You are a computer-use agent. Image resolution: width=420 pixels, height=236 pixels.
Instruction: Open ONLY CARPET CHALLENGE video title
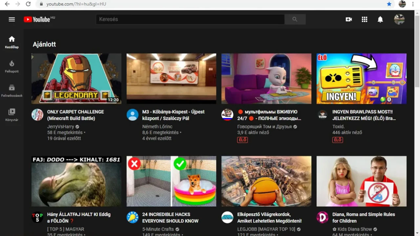75,115
